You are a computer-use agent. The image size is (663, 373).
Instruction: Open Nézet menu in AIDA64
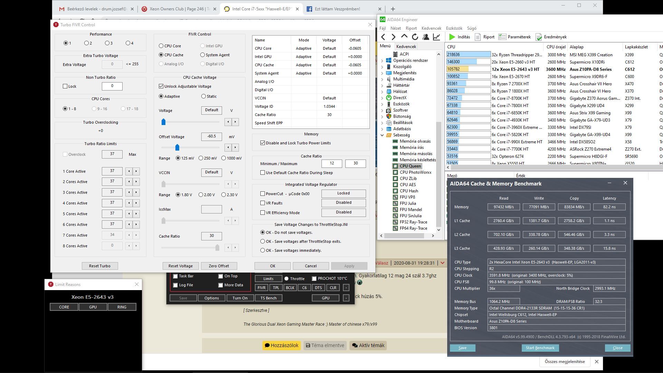(x=396, y=28)
